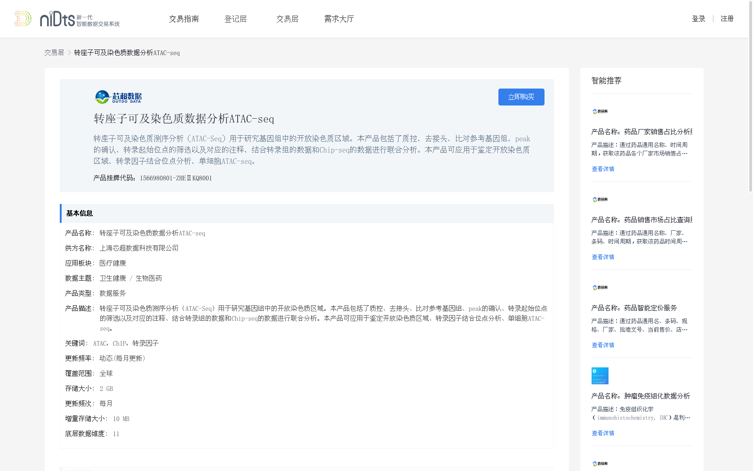
Task: Click the 智能推荐 panel heading
Action: tap(606, 81)
